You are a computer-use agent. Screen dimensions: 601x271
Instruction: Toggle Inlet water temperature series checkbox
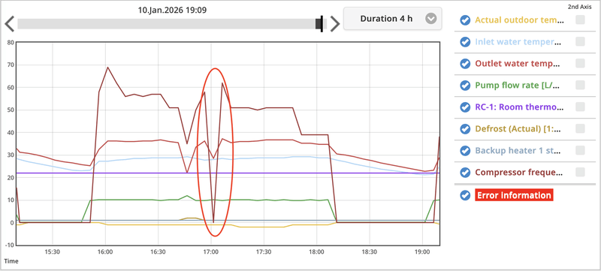pos(465,42)
